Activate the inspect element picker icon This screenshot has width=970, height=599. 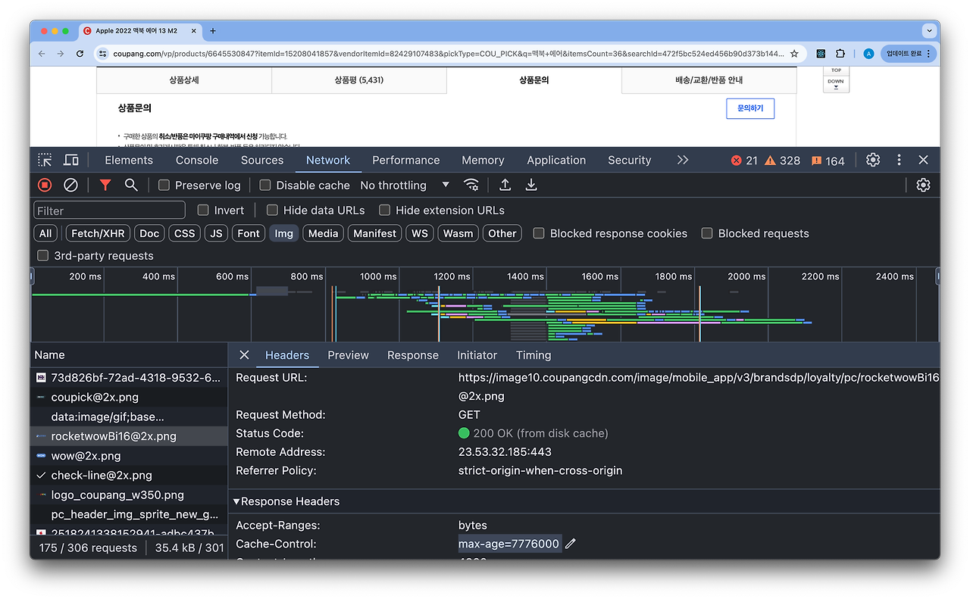click(x=45, y=160)
